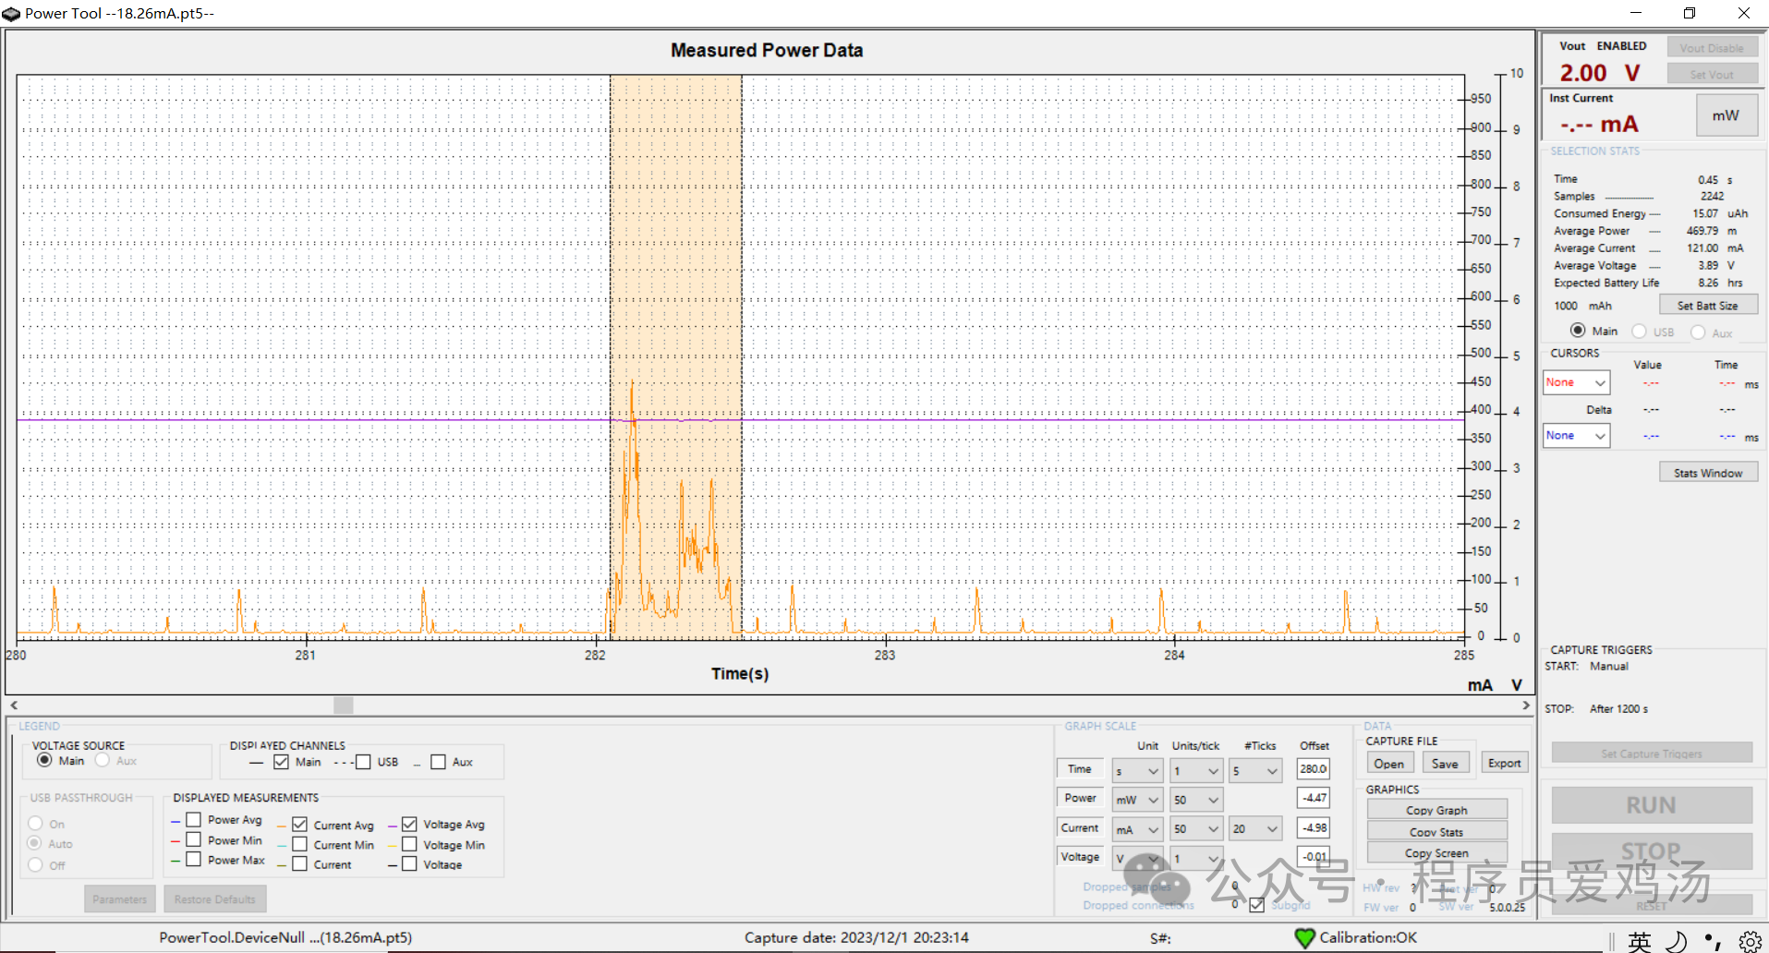Open the Time units/tick dropdown
Screen dimensions: 1769x953
click(x=1196, y=771)
